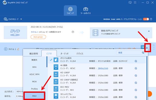Screen dimensions: 156x100
Task: Switch to ビデオ tab
Action: (x=49, y=53)
